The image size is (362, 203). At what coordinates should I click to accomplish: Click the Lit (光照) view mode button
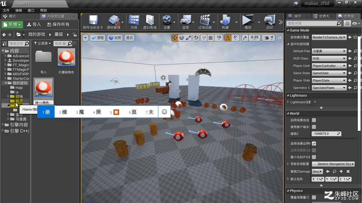[115, 38]
